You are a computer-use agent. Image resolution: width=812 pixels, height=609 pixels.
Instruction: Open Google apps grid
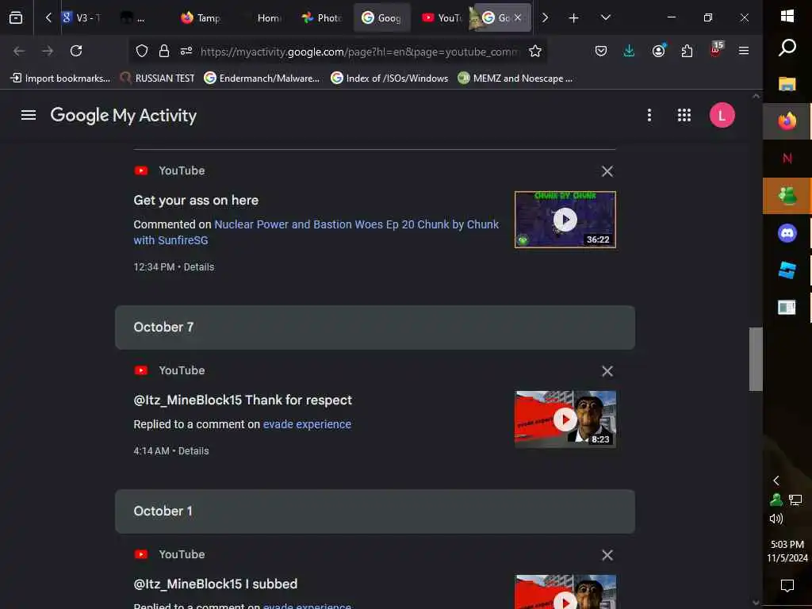(x=684, y=115)
